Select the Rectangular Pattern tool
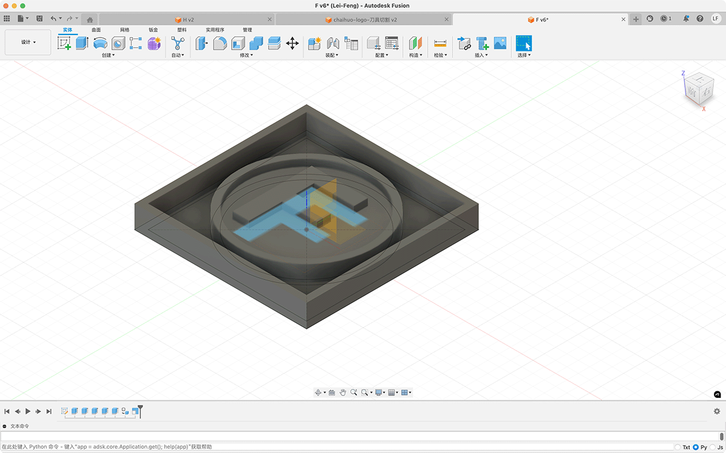Screen dimensions: 726x453 [136, 43]
